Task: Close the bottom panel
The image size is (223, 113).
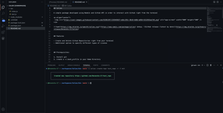Action: point(221,65)
